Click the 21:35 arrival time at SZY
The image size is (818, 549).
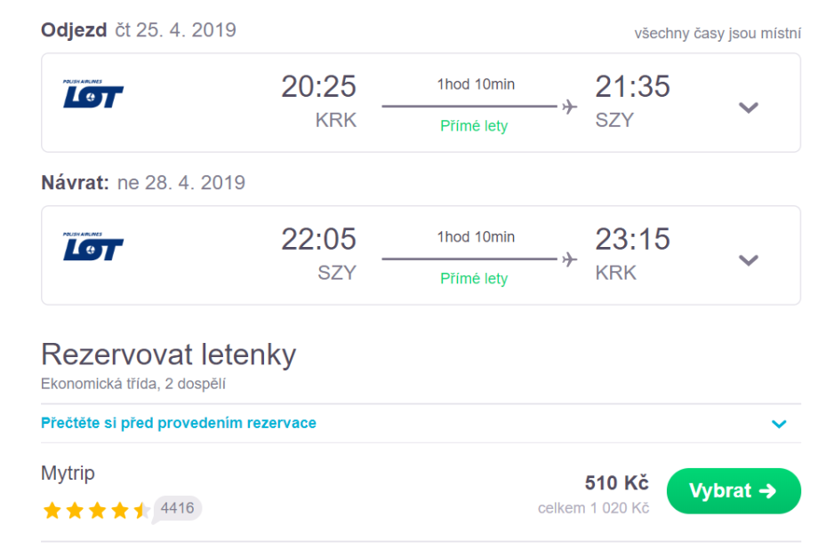pyautogui.click(x=632, y=86)
